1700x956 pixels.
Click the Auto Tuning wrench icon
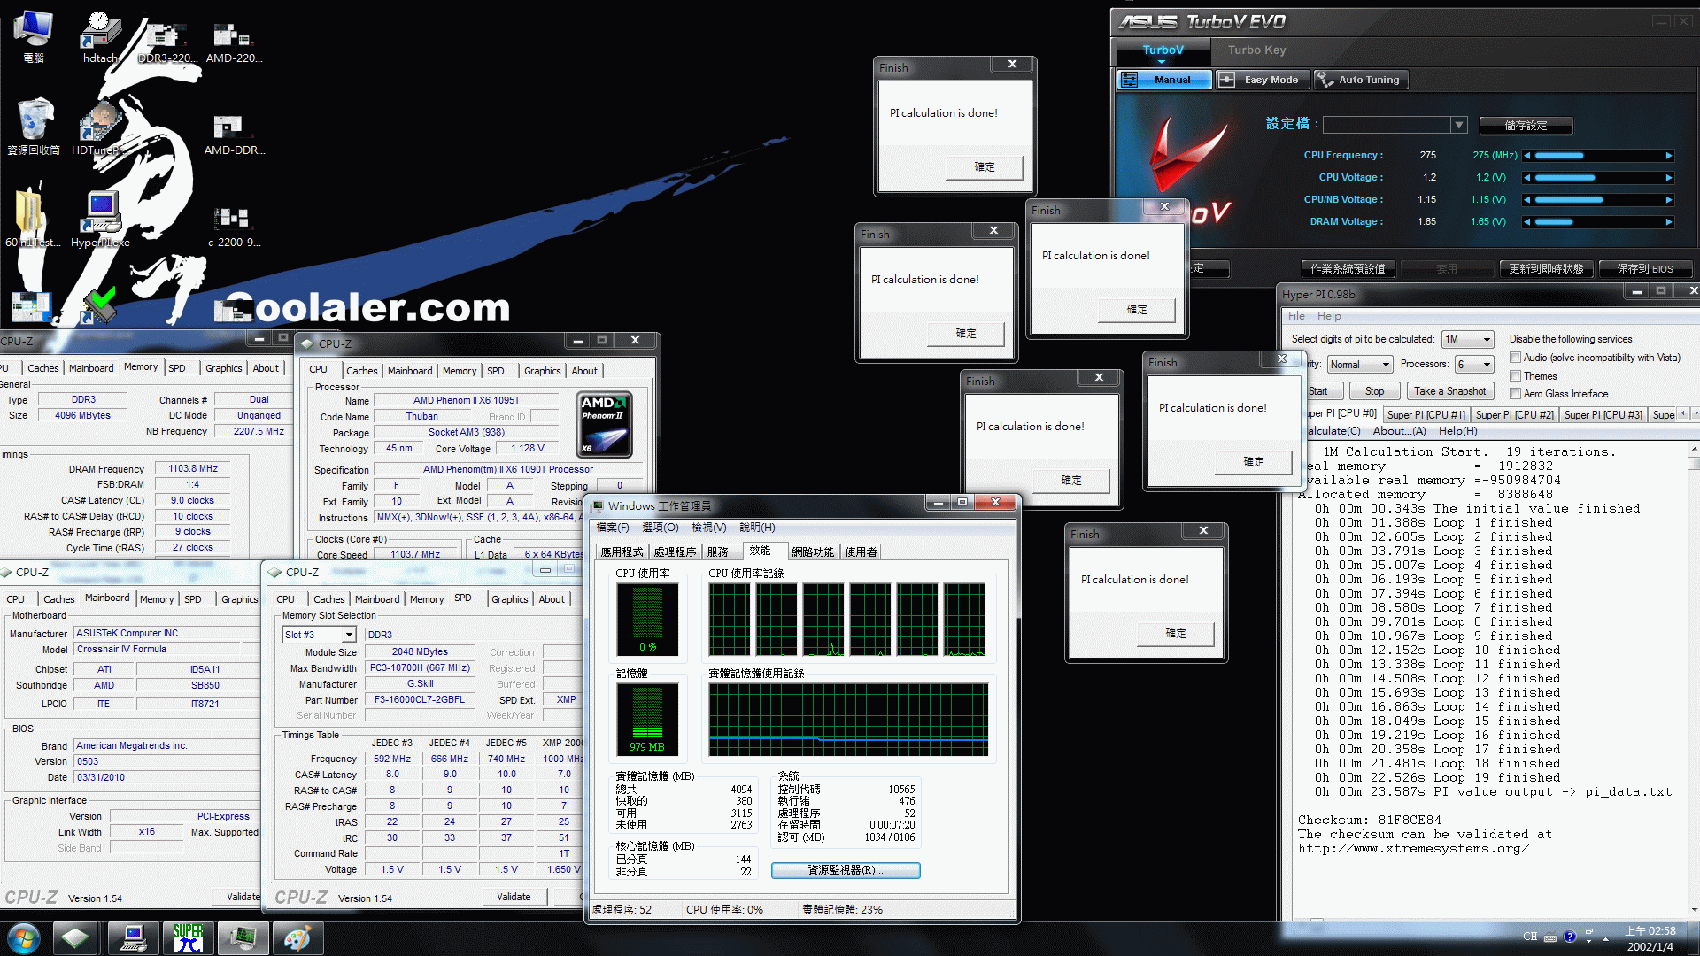tap(1325, 80)
